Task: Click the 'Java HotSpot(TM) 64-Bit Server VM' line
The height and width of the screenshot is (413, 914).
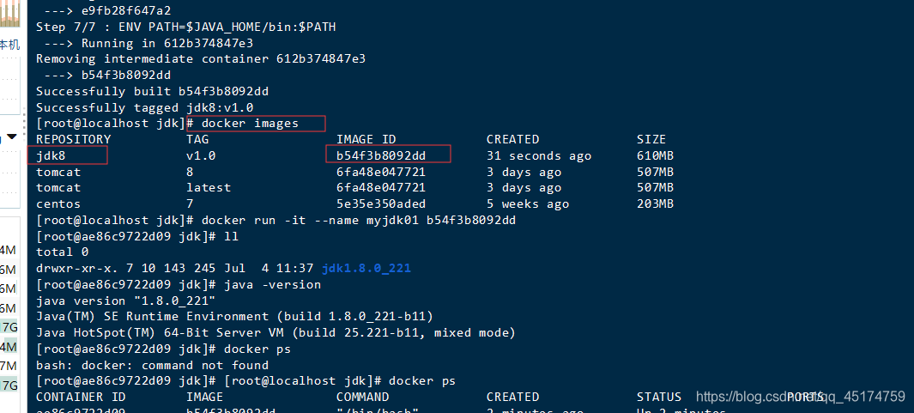Action: click(275, 333)
